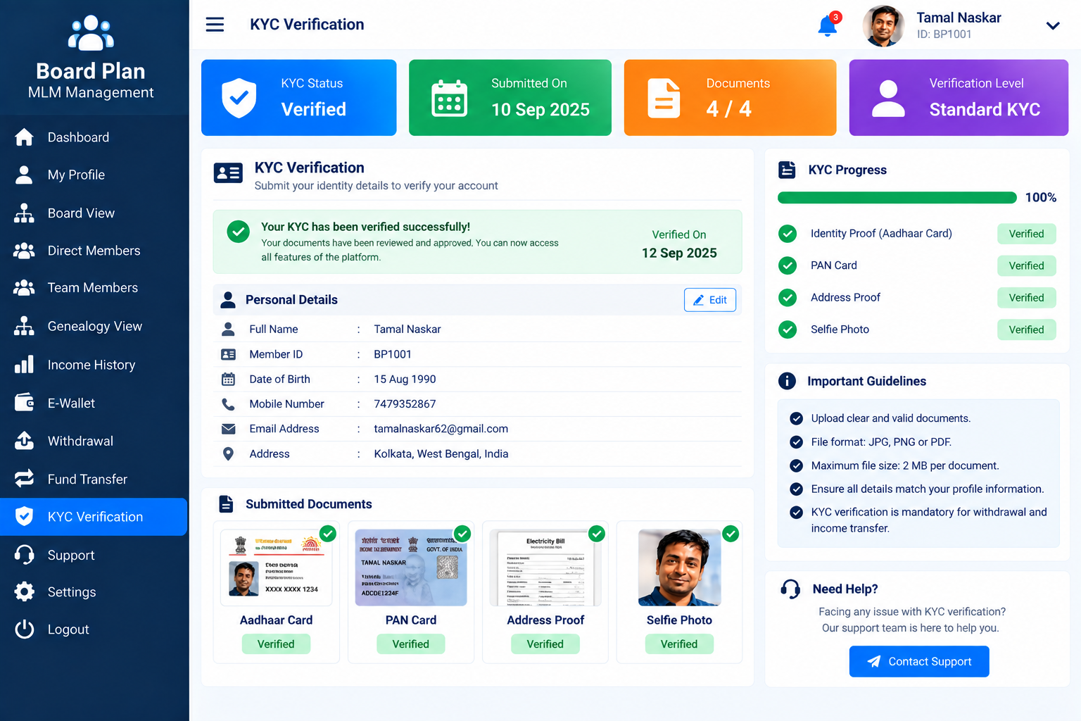This screenshot has width=1081, height=721.
Task: Click the KYC Progress bar
Action: [x=897, y=198]
